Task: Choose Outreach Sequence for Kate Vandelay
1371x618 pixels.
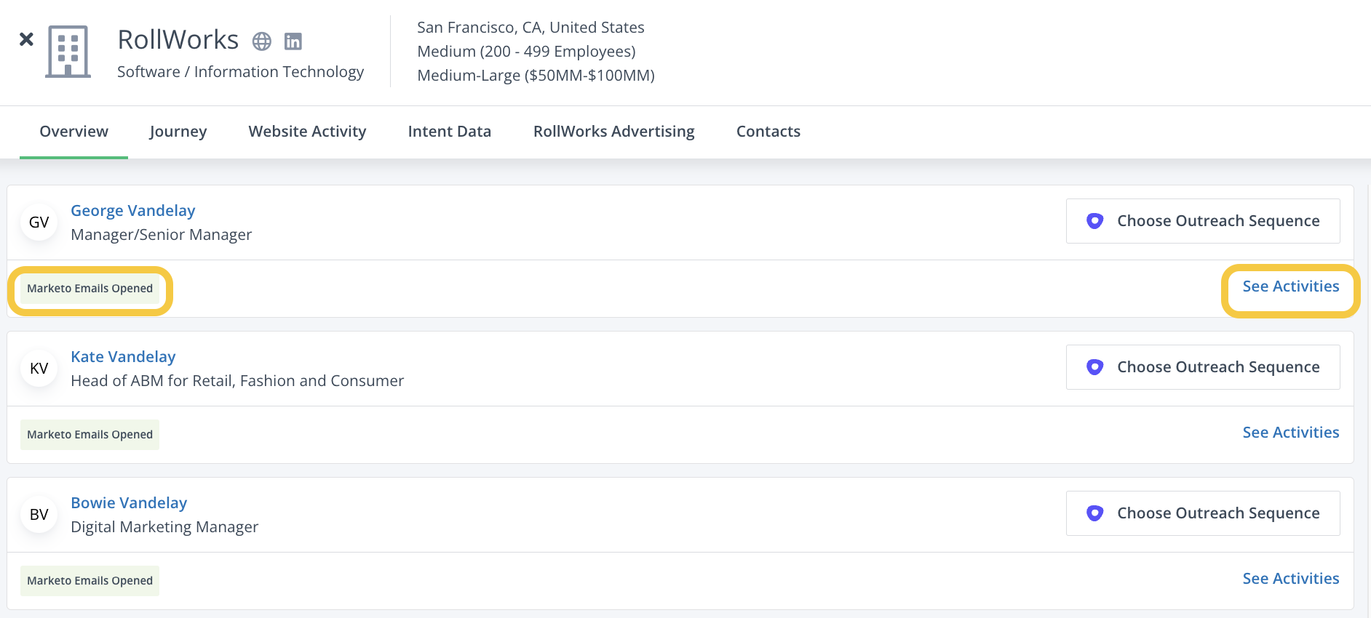Action: [x=1203, y=367]
